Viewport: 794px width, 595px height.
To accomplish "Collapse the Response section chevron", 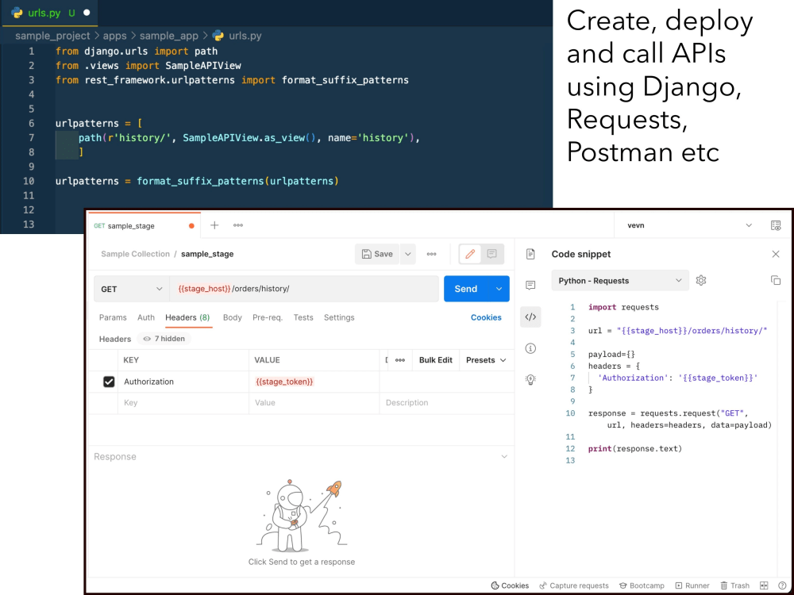I will tap(504, 456).
